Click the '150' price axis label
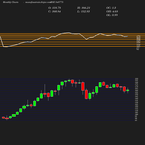The image size is (145, 145). coord(137,94)
